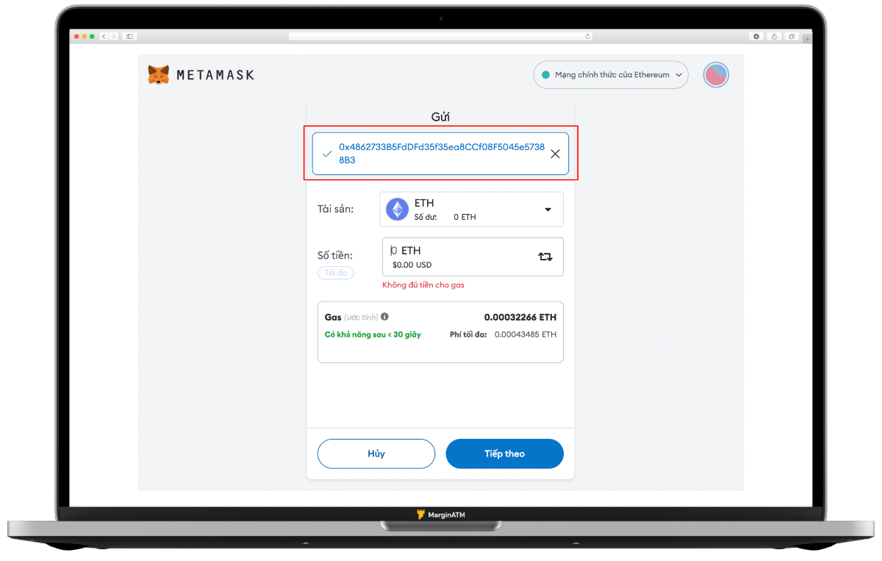
Task: Click the Hủy cancel button
Action: 376,454
